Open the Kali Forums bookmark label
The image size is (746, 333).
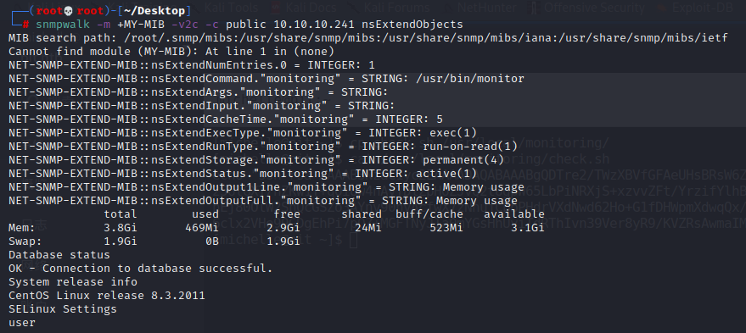(396, 8)
